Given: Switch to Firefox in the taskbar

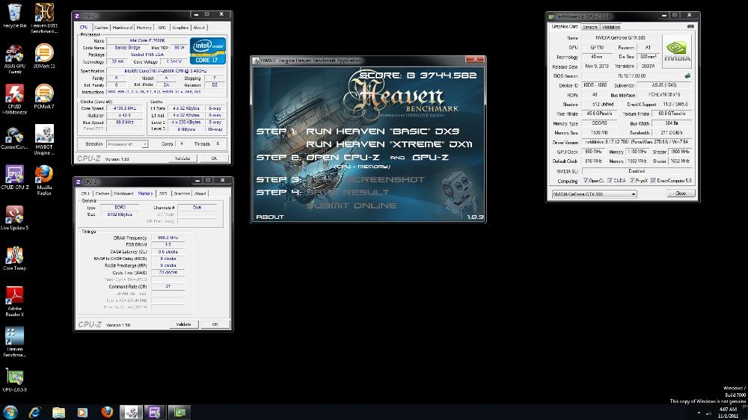Looking at the screenshot, I should coord(107,412).
